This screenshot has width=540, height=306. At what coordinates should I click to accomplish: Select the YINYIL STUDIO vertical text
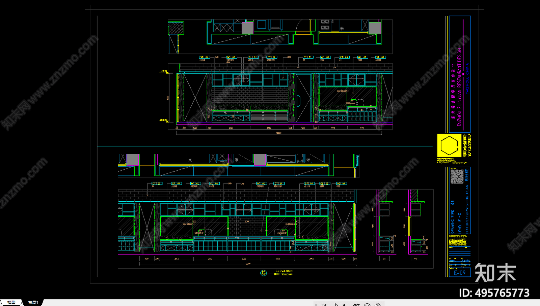pyautogui.click(x=469, y=145)
